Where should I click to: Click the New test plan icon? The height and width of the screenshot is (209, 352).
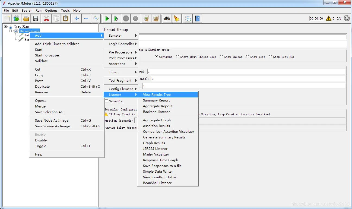click(7, 18)
